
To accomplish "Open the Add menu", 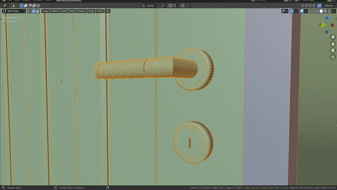I will [x=64, y=11].
